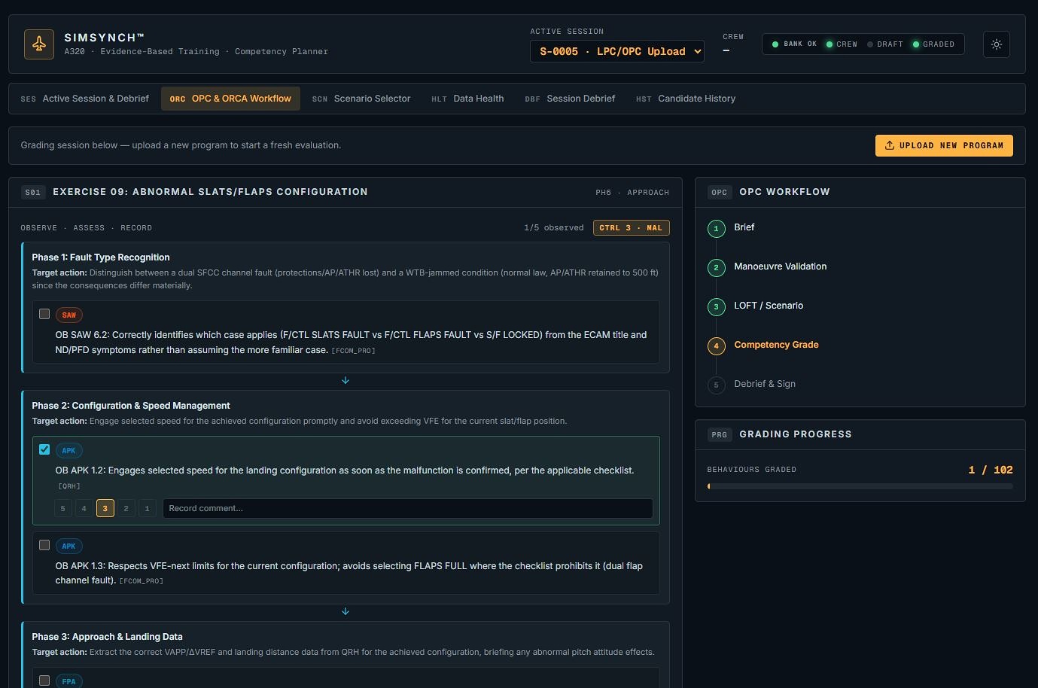The height and width of the screenshot is (688, 1038).
Task: Toggle the light/dark theme sun icon
Action: point(997,44)
